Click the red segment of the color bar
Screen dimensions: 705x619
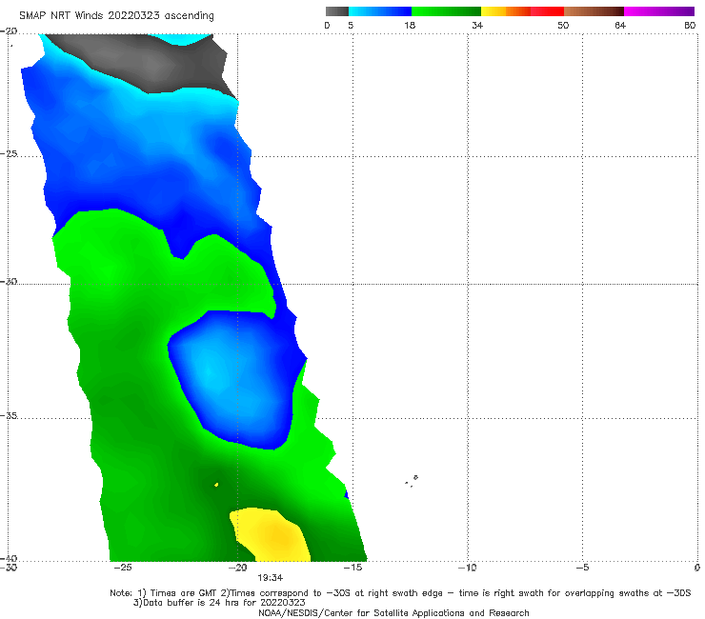coord(547,11)
